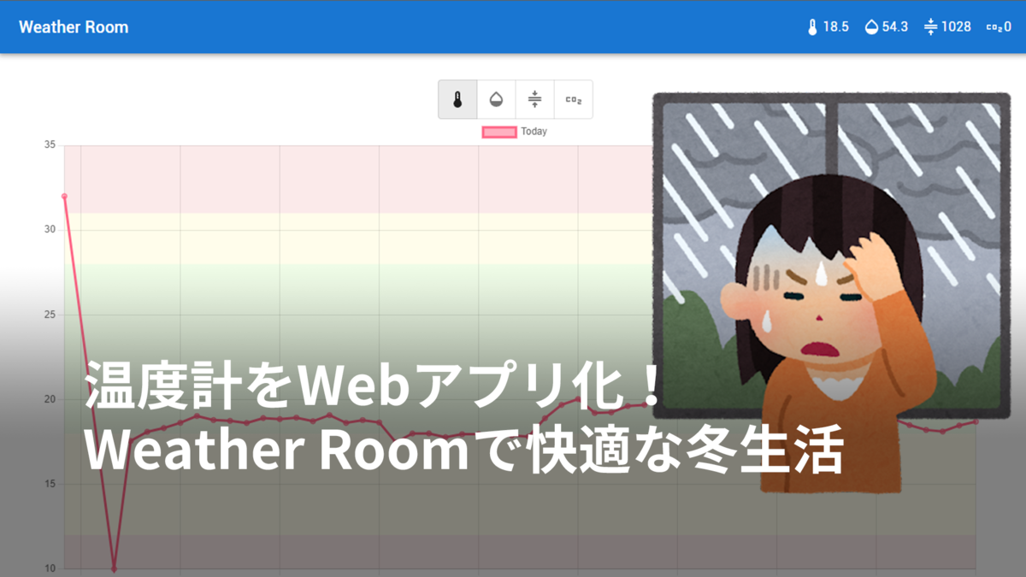Click humidity droplet icon in header
Viewport: 1026px width, 577px height.
(x=871, y=27)
